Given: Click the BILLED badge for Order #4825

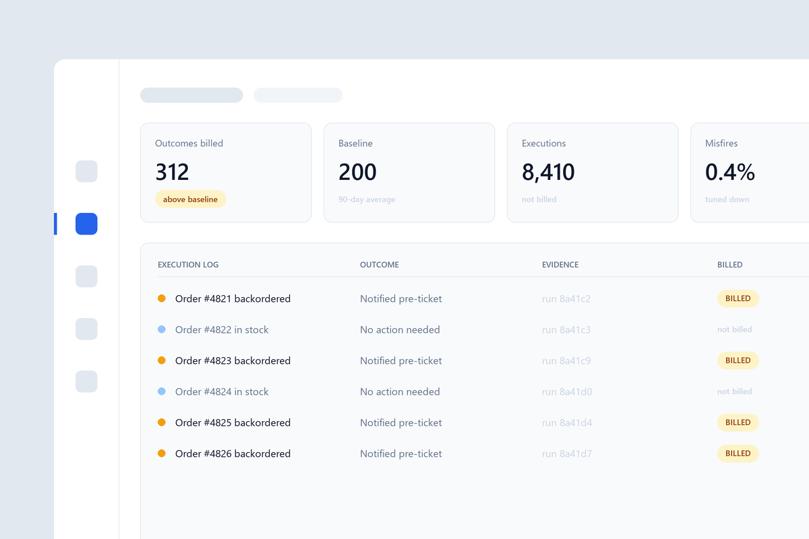Looking at the screenshot, I should [738, 422].
